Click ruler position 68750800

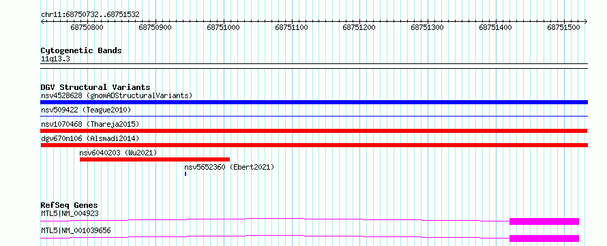[87, 28]
